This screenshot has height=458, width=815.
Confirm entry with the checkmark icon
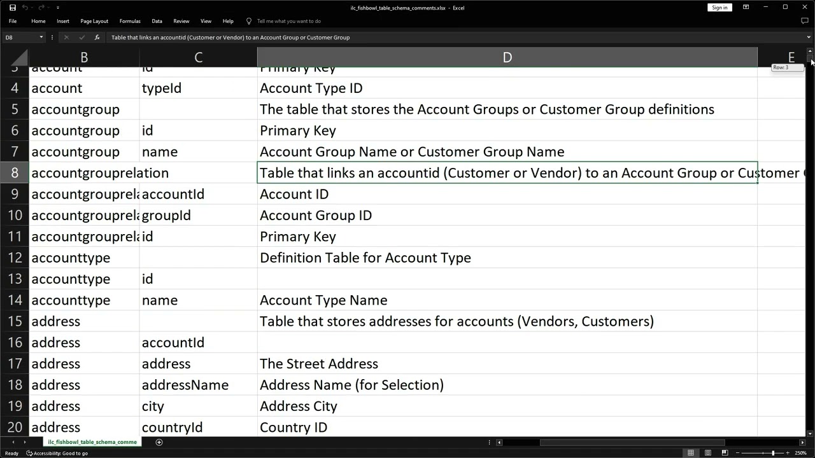tap(81, 38)
